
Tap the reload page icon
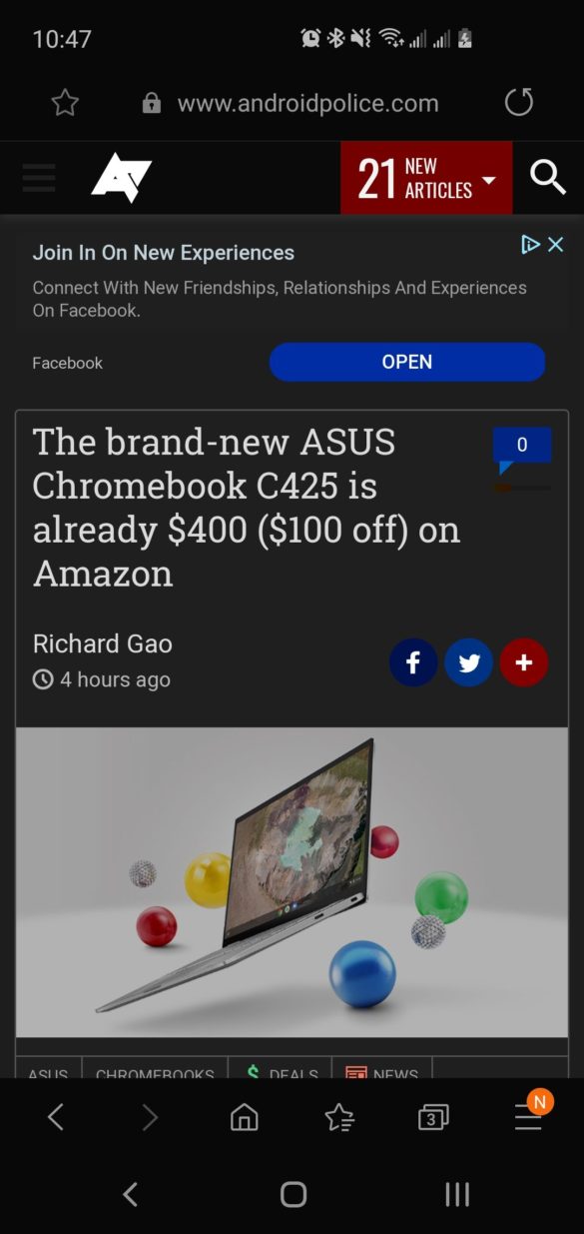[x=518, y=102]
